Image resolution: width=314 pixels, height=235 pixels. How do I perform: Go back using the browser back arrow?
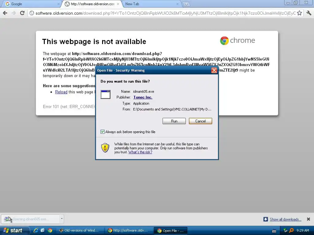(x=5, y=13)
